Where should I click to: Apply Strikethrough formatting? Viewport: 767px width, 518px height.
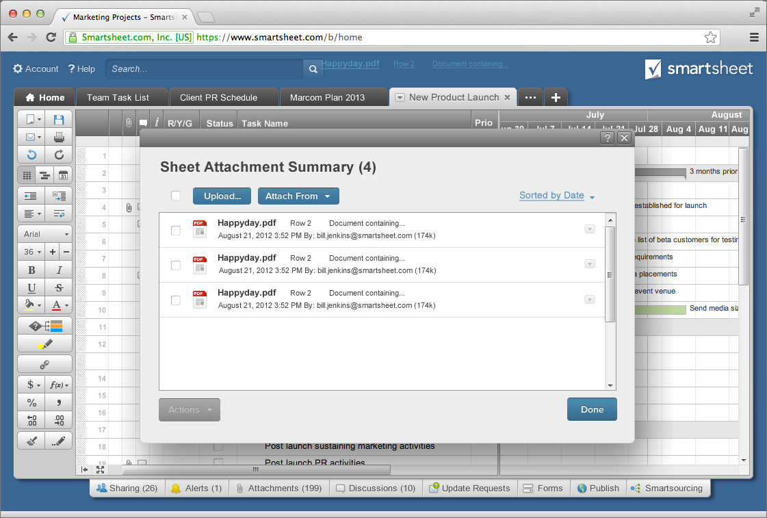(59, 288)
